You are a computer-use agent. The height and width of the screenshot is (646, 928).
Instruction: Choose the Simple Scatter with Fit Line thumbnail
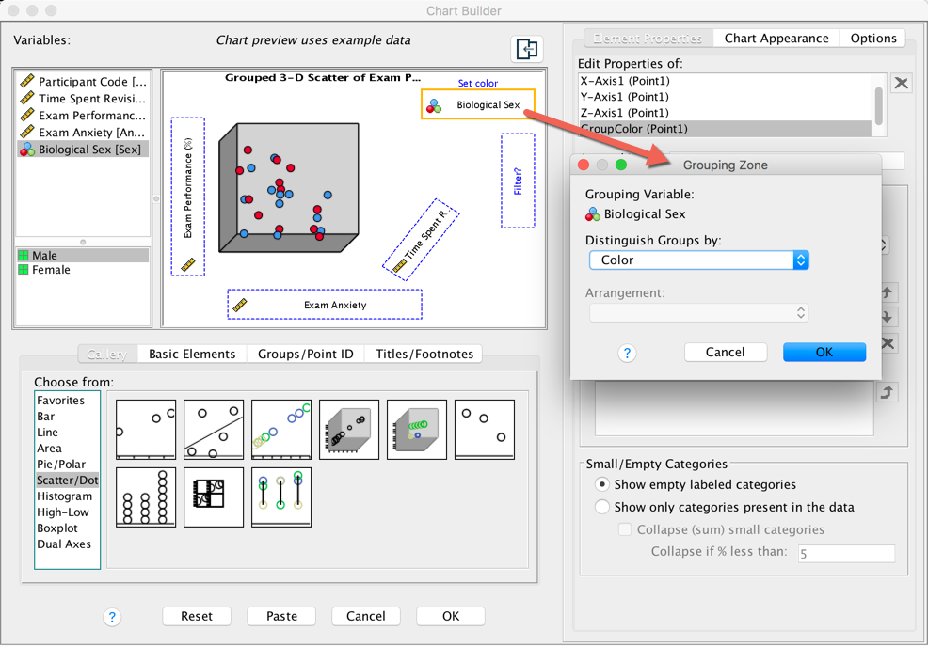[x=214, y=430]
